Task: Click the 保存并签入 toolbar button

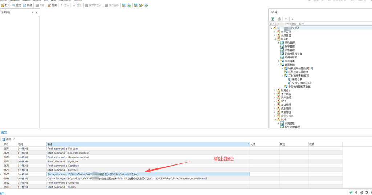Action: coord(93,5)
